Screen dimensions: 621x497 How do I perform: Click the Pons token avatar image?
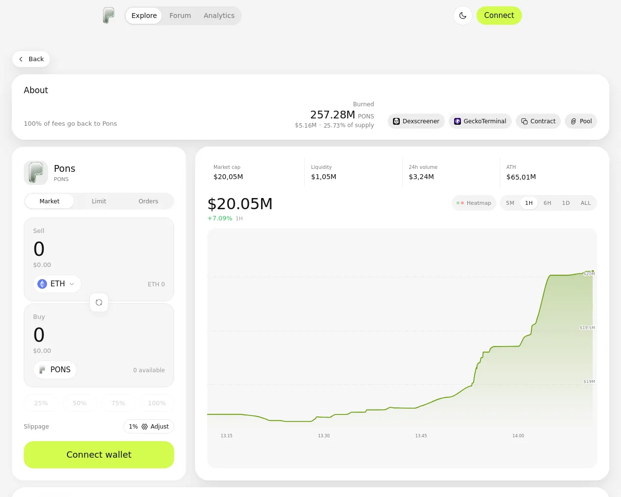pyautogui.click(x=36, y=173)
